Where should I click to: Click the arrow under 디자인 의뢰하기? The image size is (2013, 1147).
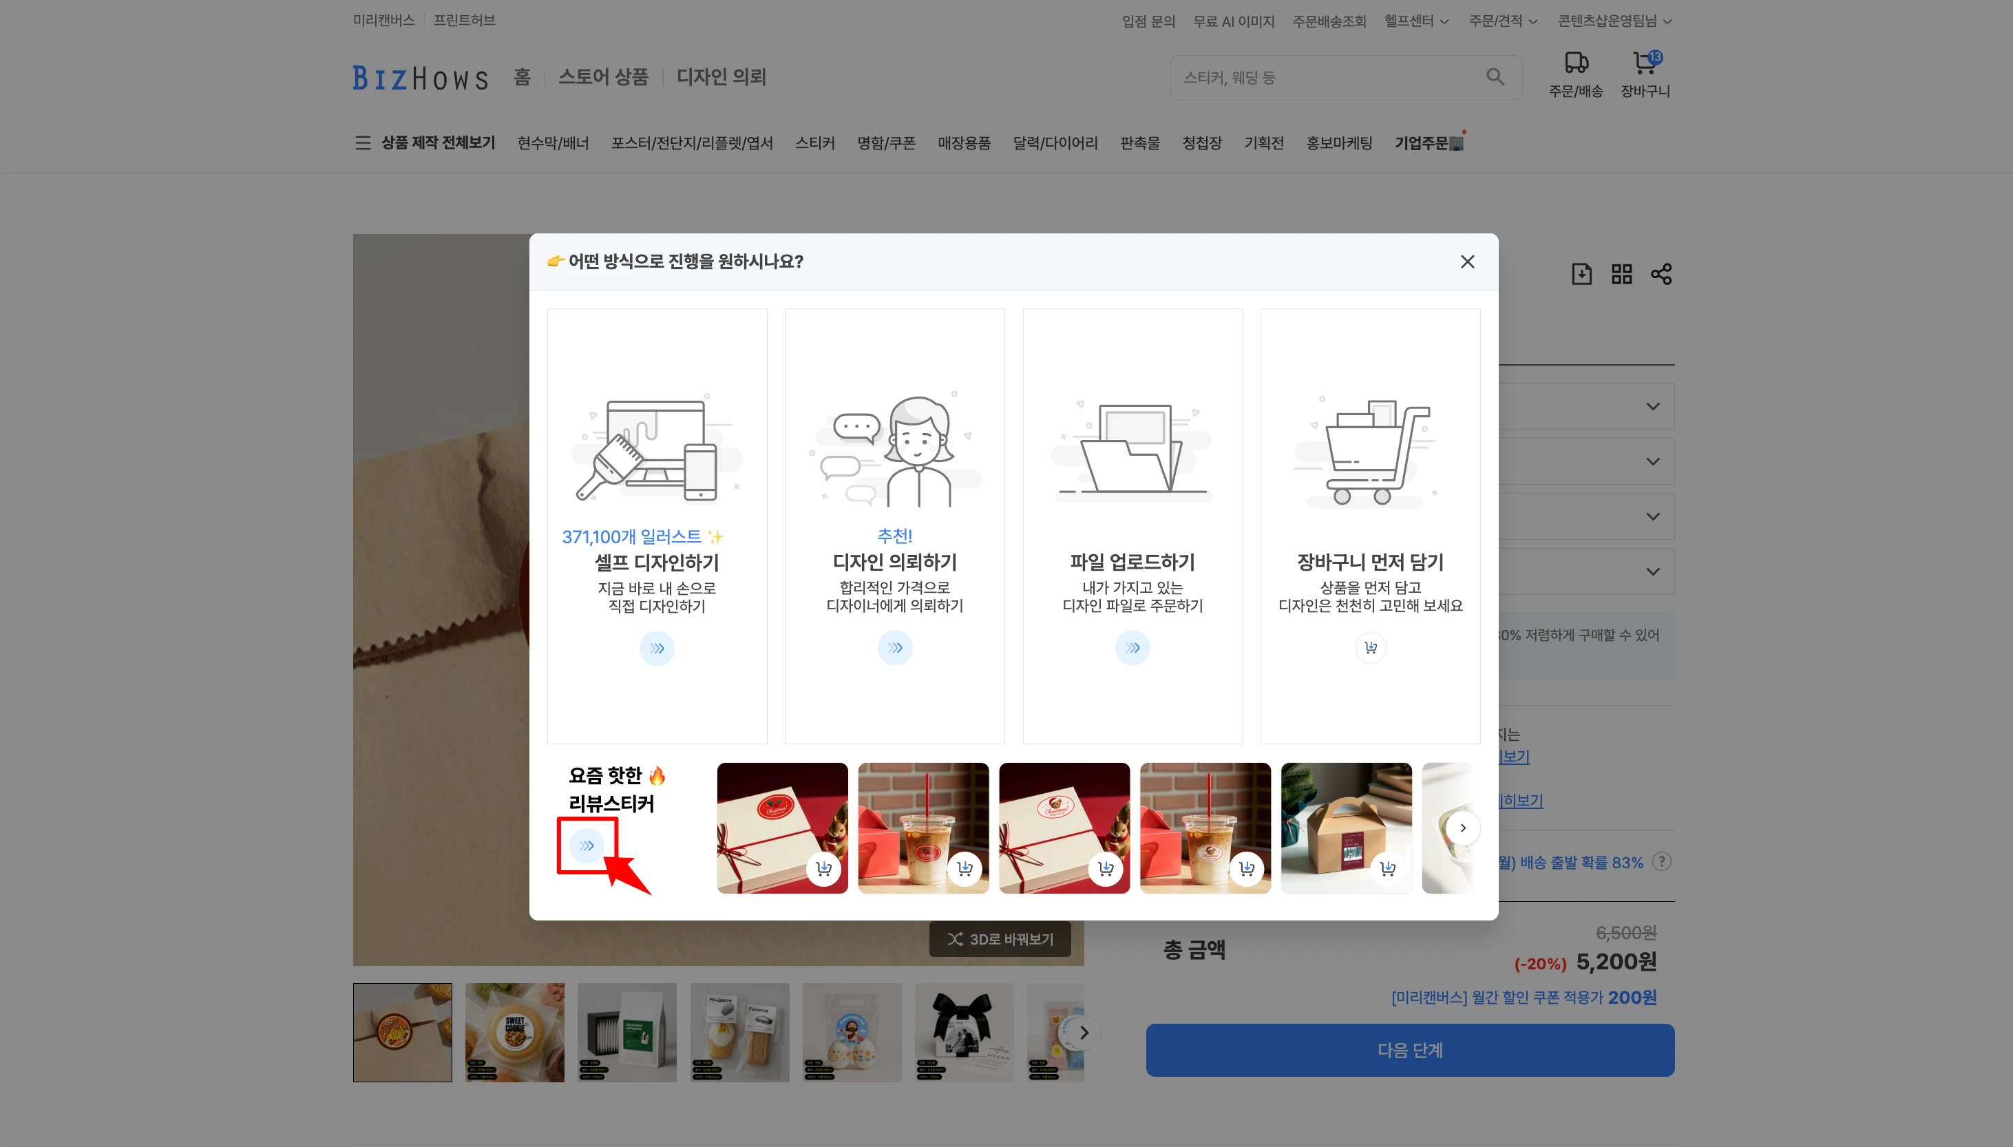895,648
